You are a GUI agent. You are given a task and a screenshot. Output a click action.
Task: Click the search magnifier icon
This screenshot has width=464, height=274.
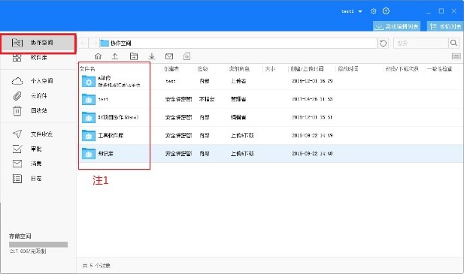(x=453, y=43)
